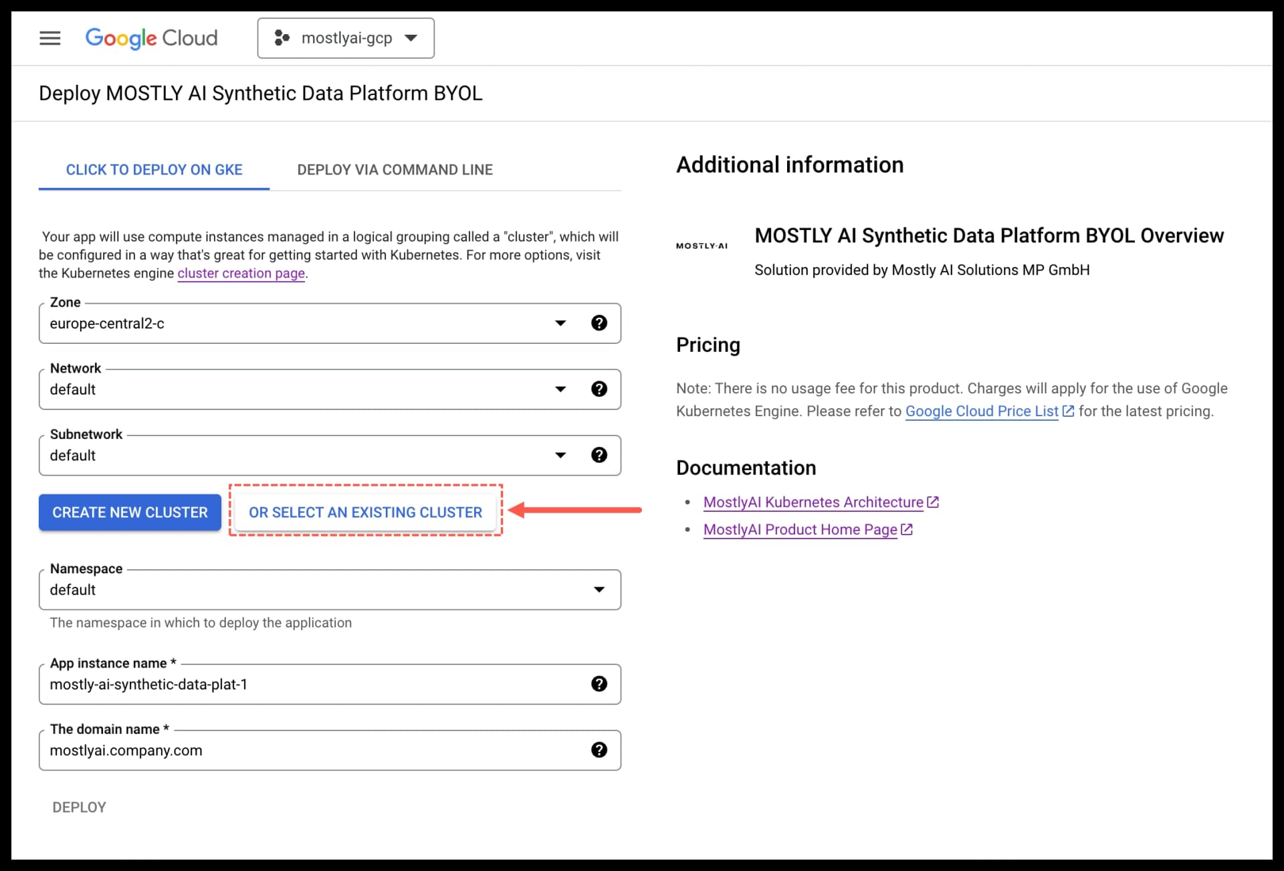Click the Network help icon

(x=599, y=389)
